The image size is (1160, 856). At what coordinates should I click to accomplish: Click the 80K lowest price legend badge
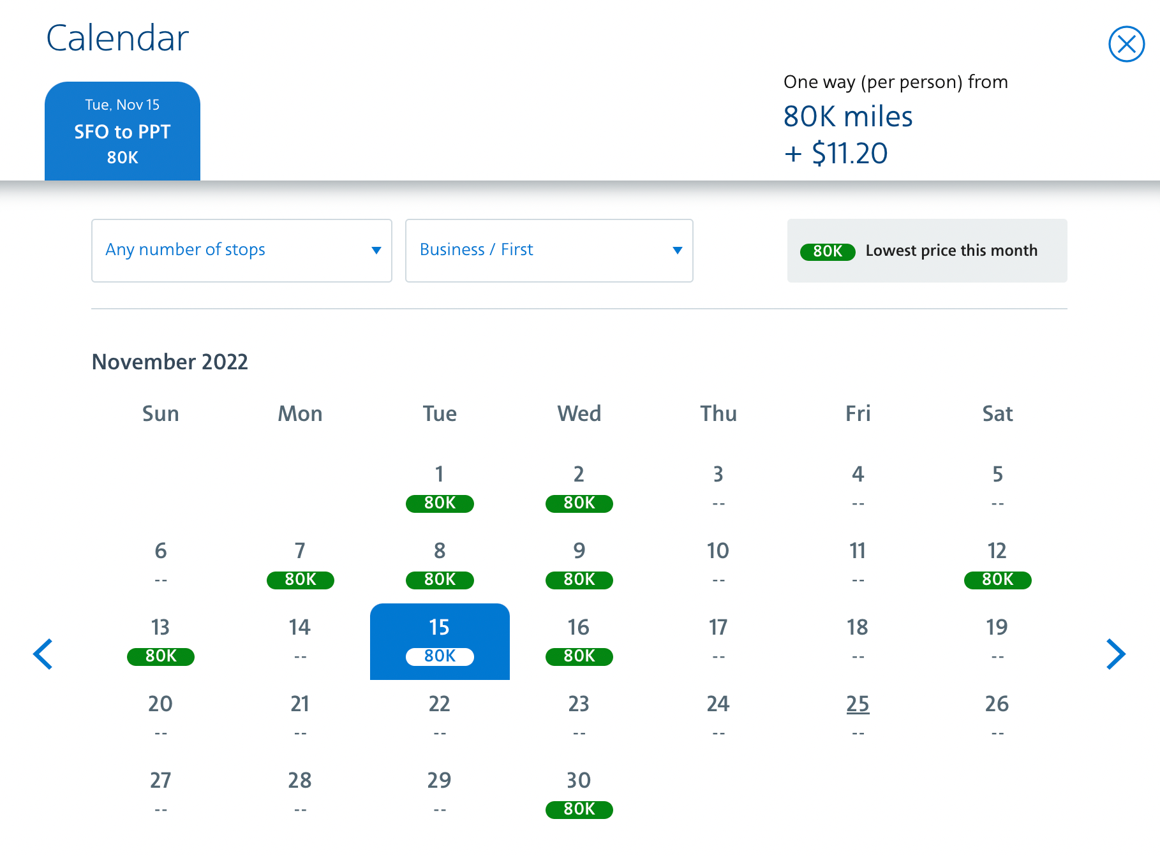828,251
